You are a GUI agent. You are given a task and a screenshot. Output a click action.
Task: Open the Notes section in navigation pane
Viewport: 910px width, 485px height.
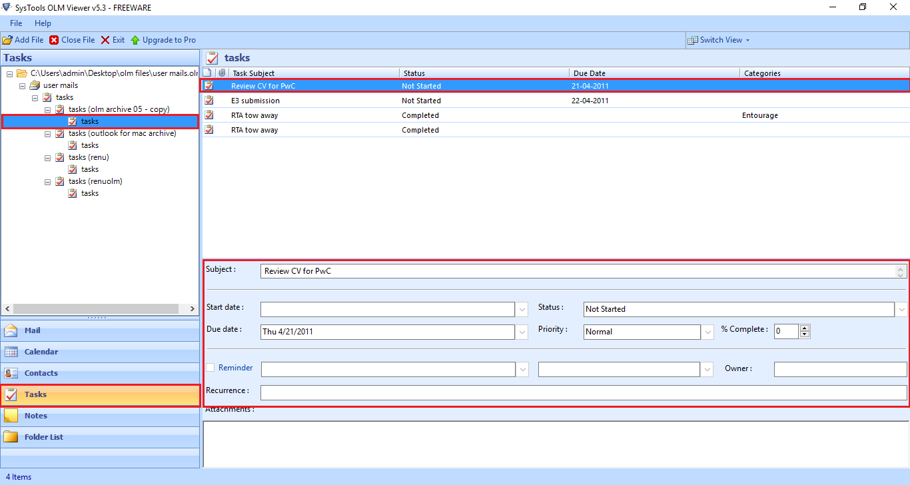coord(100,416)
